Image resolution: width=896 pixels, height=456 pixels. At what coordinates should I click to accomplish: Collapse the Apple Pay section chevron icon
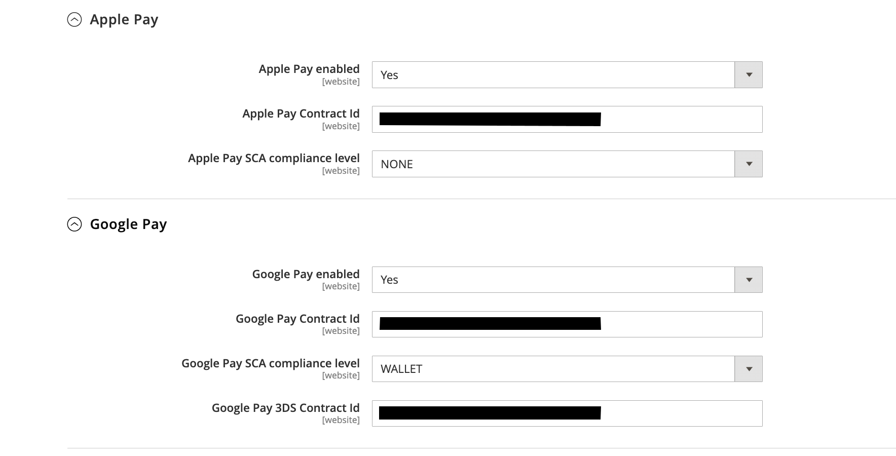coord(76,19)
